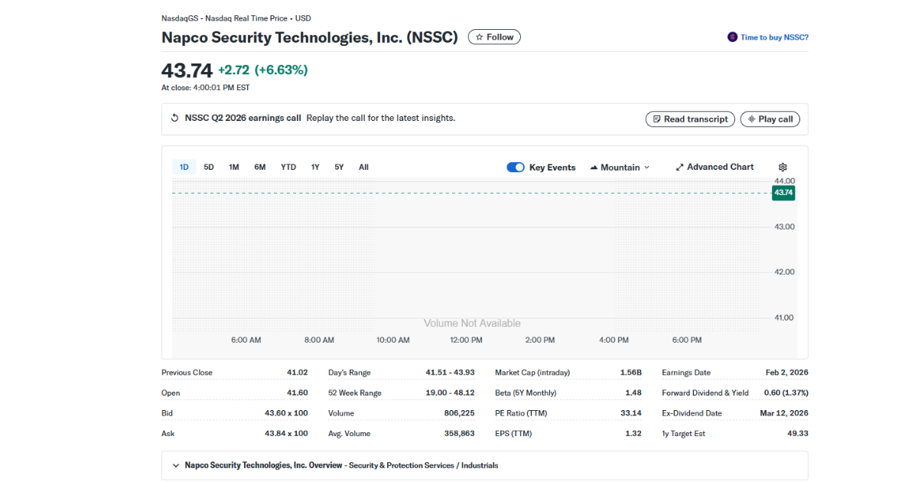Disable the Key Events toggle
The image size is (918, 482).
pyautogui.click(x=515, y=166)
